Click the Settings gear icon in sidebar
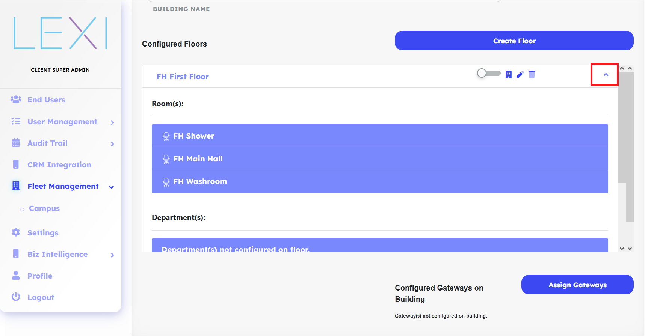Screen dimensions: 645x336 (16, 232)
